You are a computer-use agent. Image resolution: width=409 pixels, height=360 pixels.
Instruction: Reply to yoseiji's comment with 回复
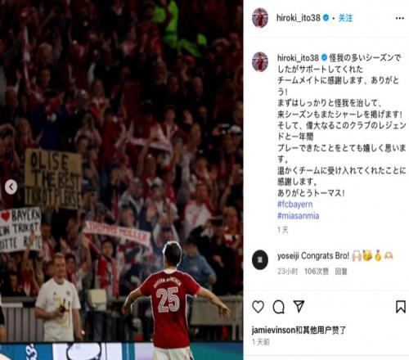(341, 272)
